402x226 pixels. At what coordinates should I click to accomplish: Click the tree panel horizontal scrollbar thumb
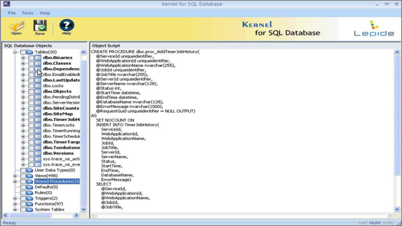[30, 215]
